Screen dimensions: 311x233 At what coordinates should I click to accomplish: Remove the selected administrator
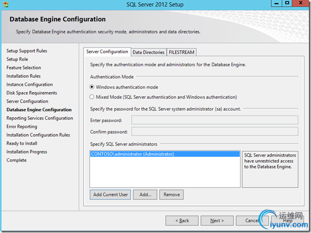[172, 195]
